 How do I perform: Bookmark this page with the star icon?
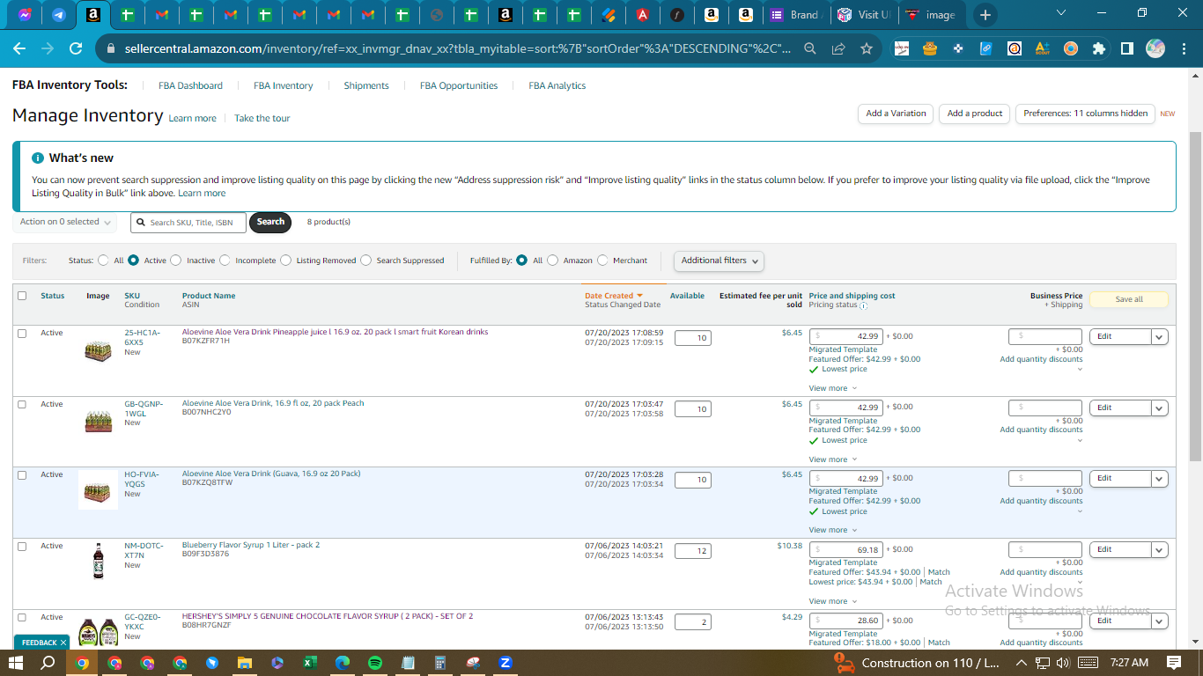pos(866,49)
